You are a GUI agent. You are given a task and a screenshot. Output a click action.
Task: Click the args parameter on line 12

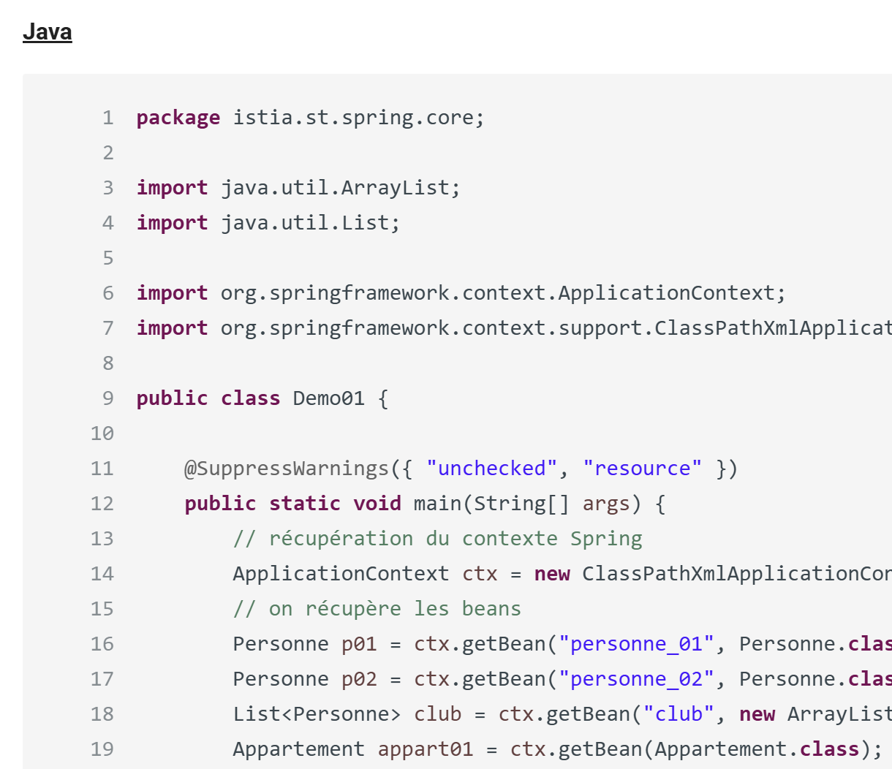(x=606, y=504)
